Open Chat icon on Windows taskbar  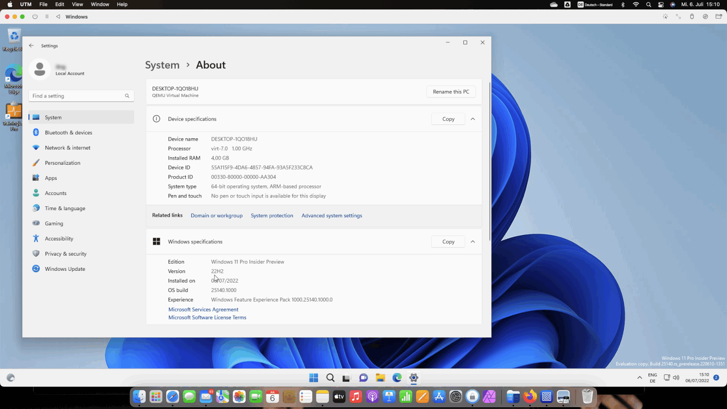click(363, 378)
